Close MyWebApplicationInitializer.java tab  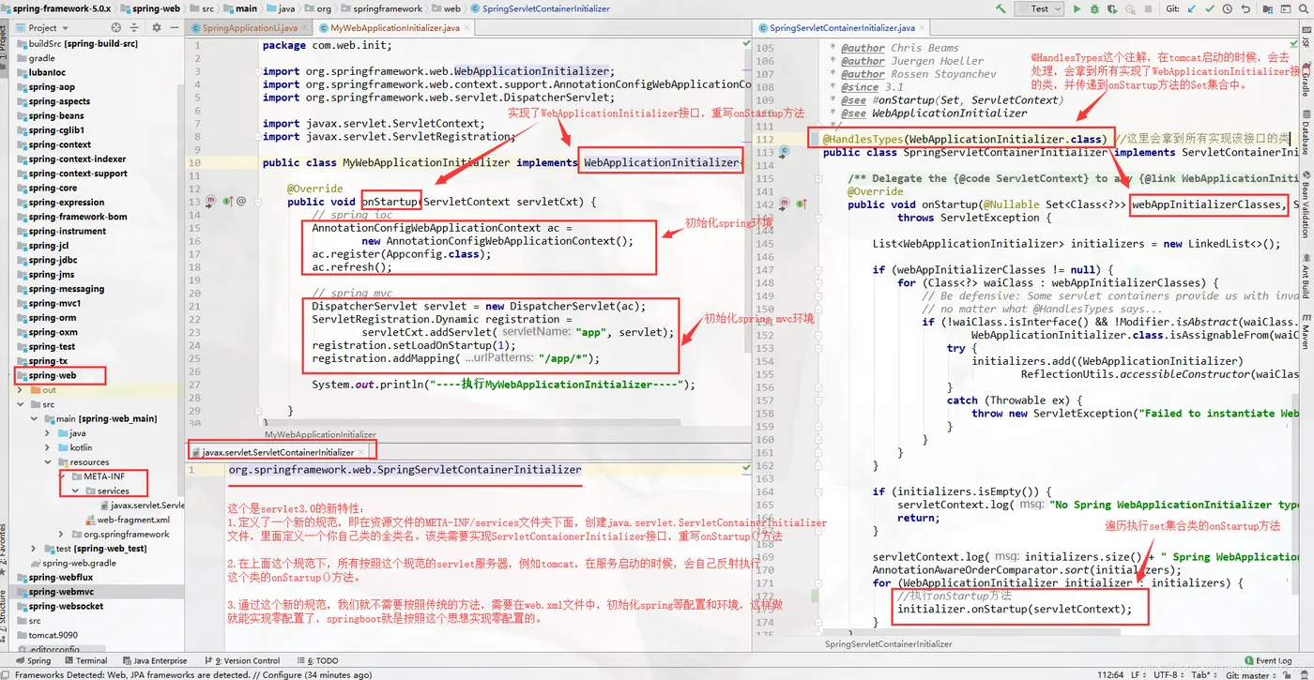(x=466, y=28)
